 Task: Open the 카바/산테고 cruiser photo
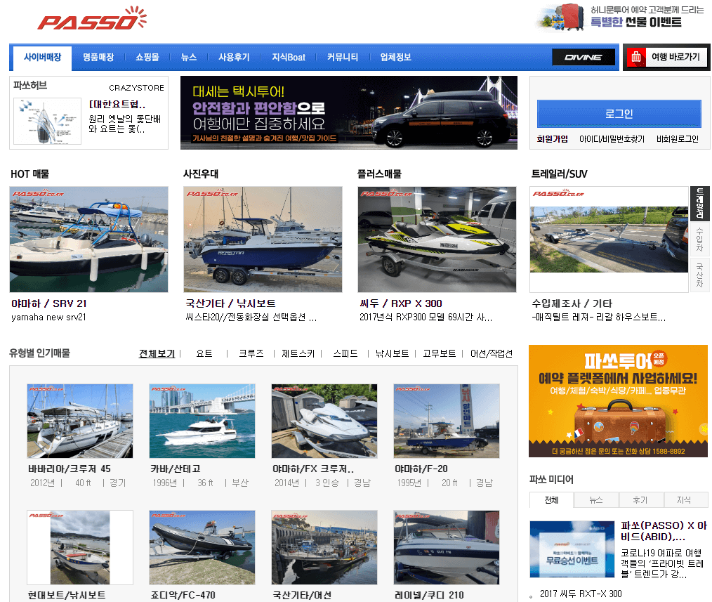tap(202, 421)
